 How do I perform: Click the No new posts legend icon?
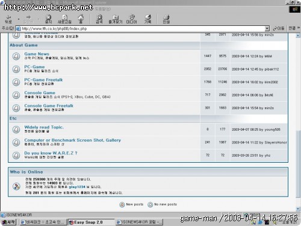(x=150, y=204)
